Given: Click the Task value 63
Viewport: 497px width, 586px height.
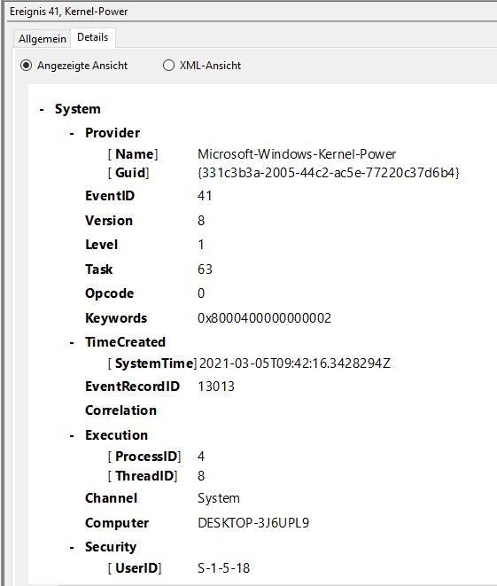Looking at the screenshot, I should [205, 270].
